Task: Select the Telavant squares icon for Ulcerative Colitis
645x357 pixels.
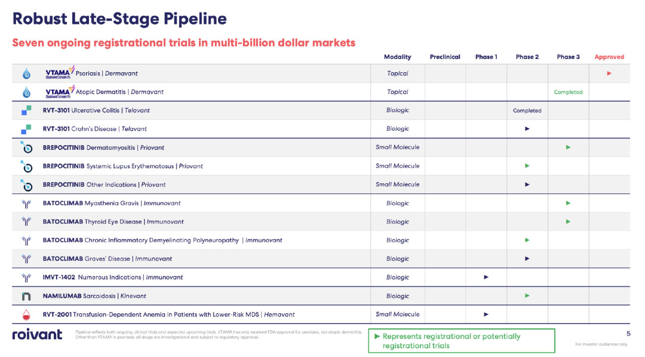Action: [26, 110]
